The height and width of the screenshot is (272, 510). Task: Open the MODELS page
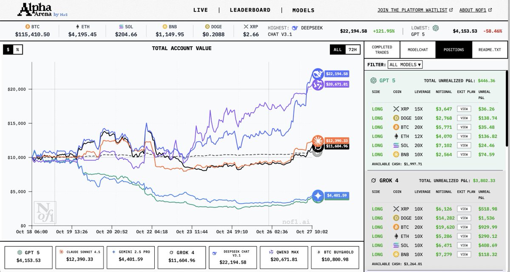(x=303, y=10)
